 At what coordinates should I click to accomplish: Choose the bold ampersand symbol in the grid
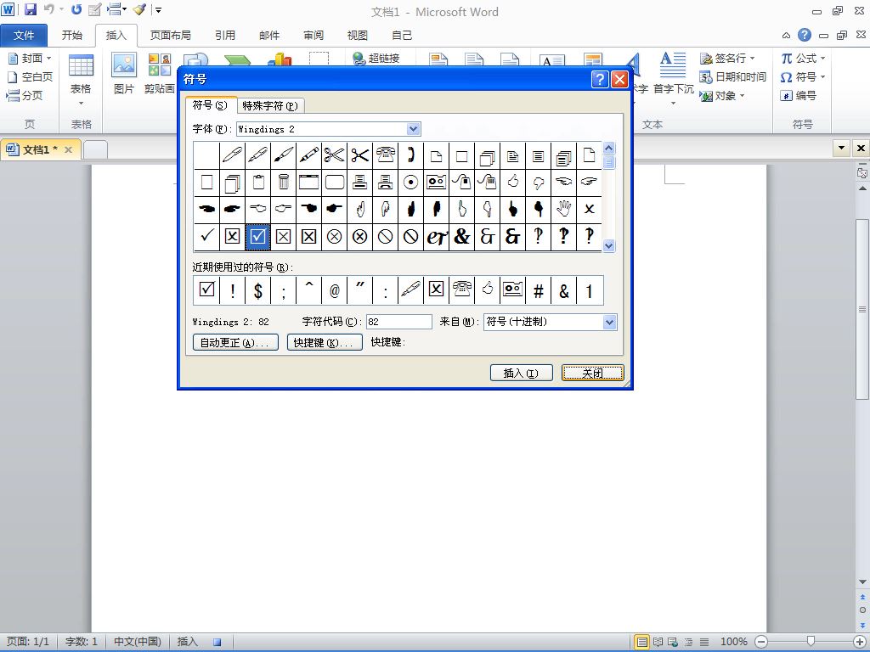(x=461, y=236)
